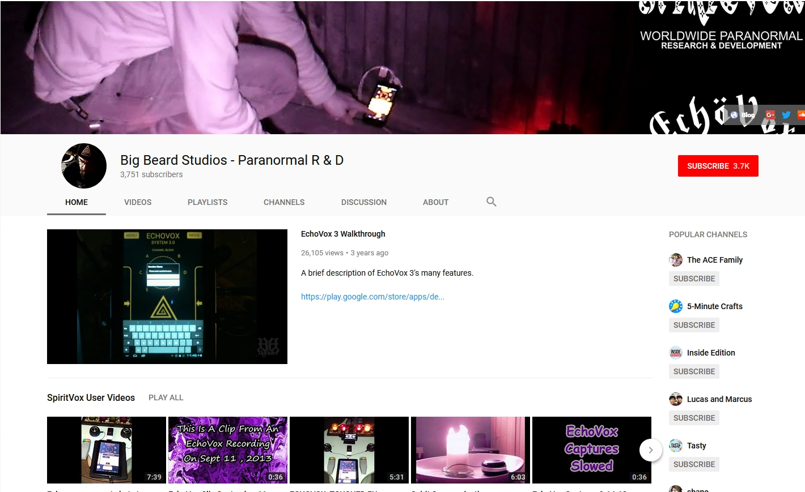Click the 5-Minute Crafts channel name
The width and height of the screenshot is (805, 492).
715,306
